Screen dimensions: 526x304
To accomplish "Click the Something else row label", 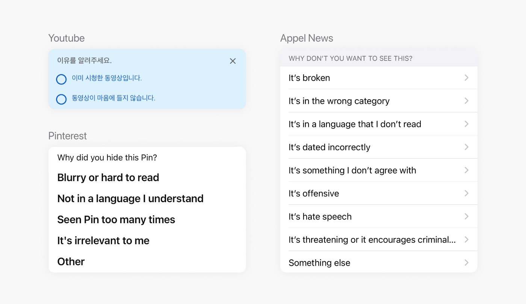I will pos(319,263).
